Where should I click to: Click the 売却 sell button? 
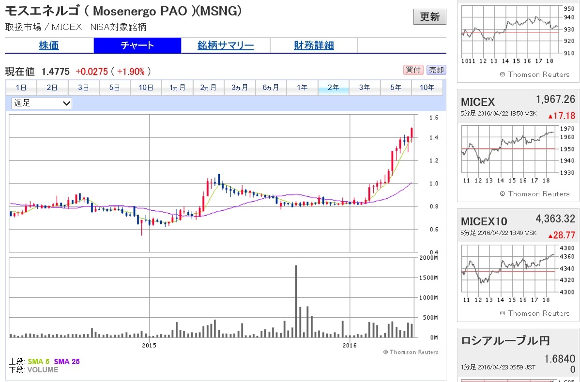click(436, 70)
